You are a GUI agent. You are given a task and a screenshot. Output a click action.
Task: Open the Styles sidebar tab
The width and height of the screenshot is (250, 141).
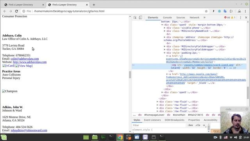tap(137, 120)
